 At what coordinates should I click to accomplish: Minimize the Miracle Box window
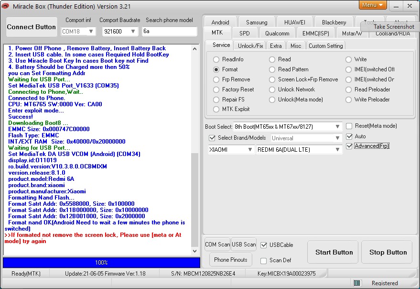(x=397, y=6)
